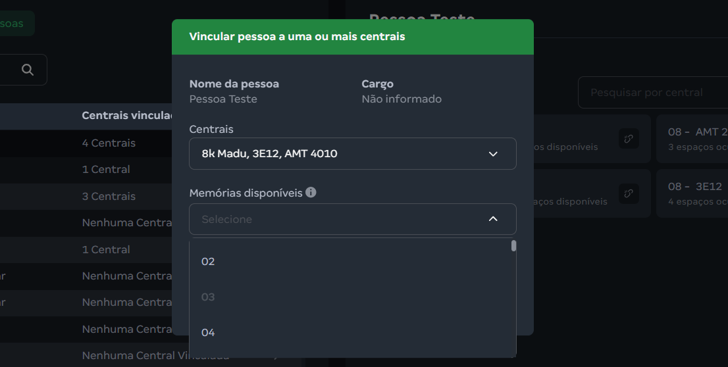Screen dimensions: 728x367
Task: Click the Centrais vinculadas column header
Action: 126,116
